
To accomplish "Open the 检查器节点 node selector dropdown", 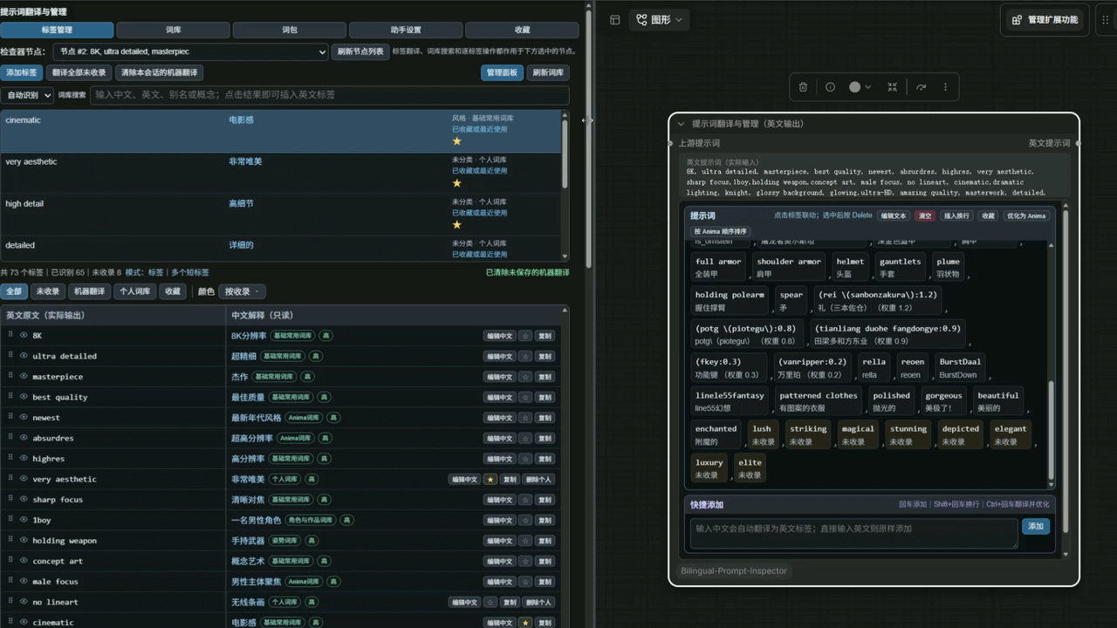I will (190, 52).
